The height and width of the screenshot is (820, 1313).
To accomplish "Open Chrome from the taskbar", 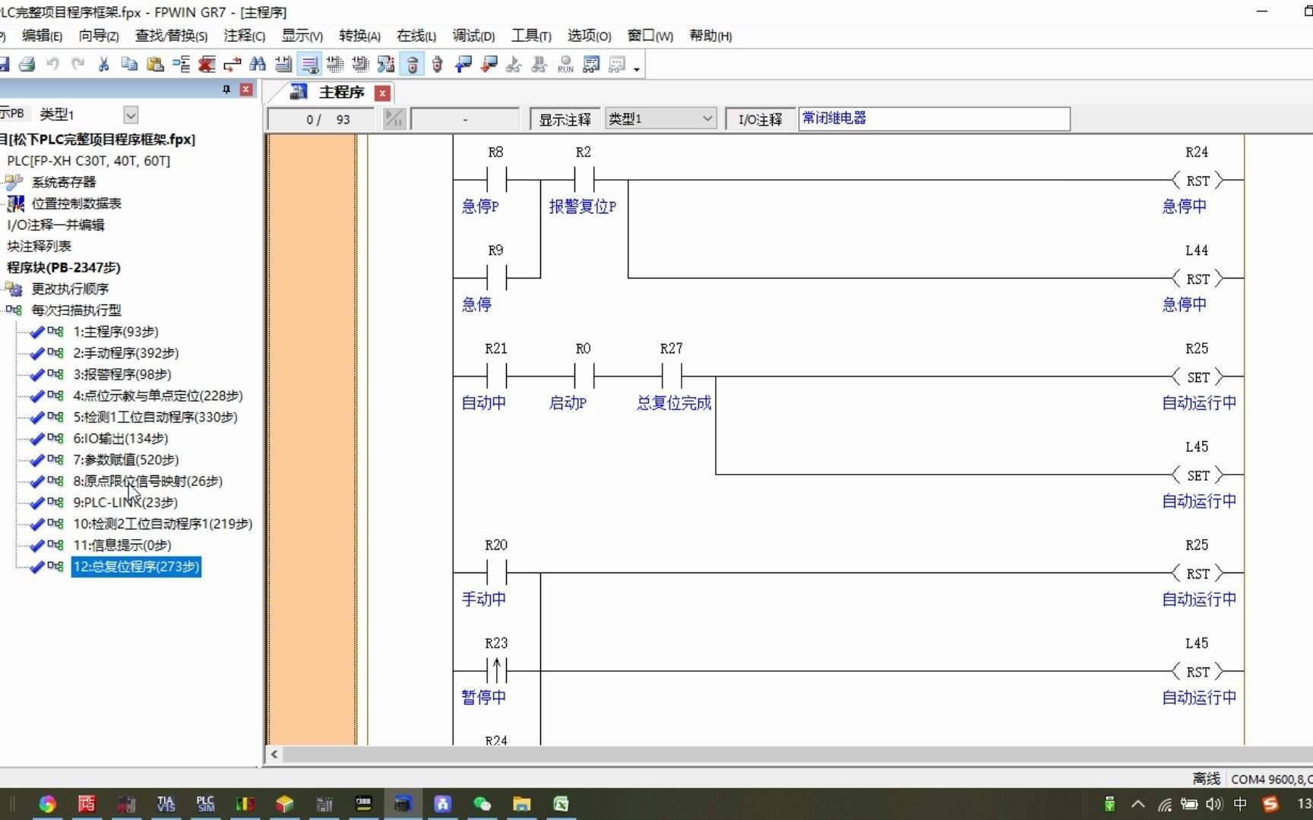I will pyautogui.click(x=47, y=804).
